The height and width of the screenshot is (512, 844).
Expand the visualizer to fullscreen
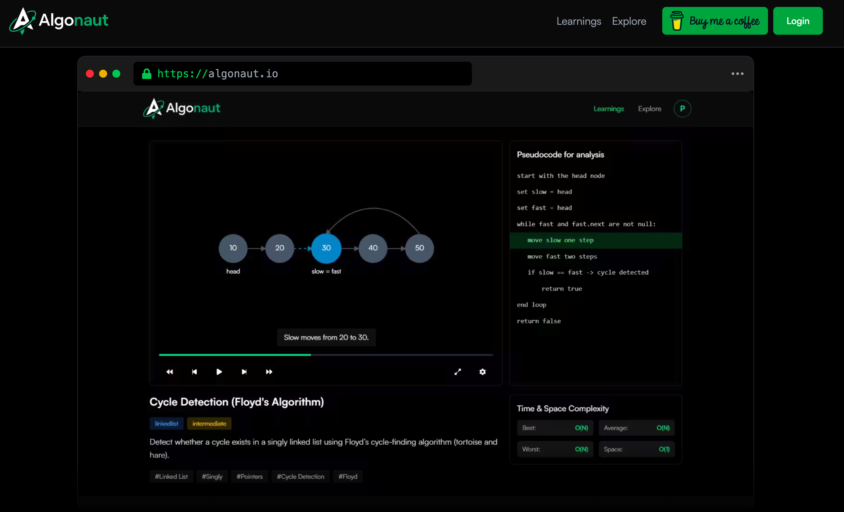[458, 372]
